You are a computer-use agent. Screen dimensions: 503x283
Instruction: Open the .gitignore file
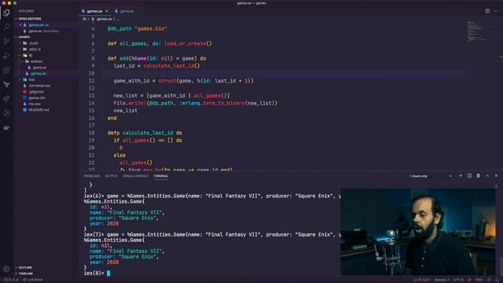tap(36, 92)
